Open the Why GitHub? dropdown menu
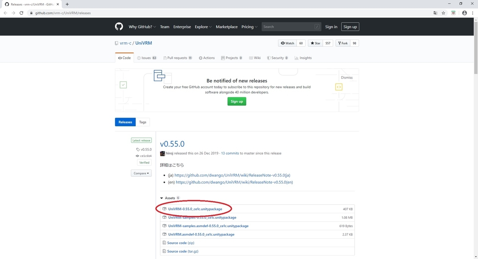 pyautogui.click(x=142, y=27)
